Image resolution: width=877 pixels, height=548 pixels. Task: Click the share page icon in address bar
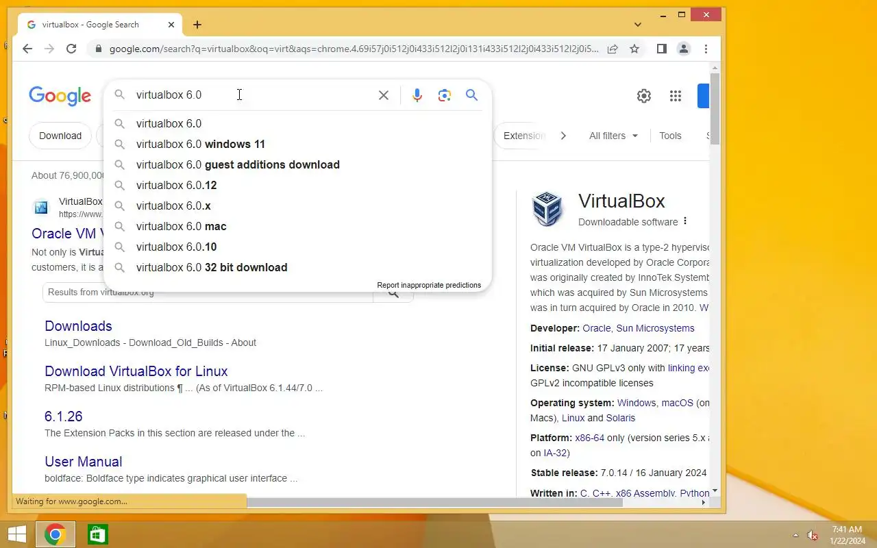click(613, 49)
